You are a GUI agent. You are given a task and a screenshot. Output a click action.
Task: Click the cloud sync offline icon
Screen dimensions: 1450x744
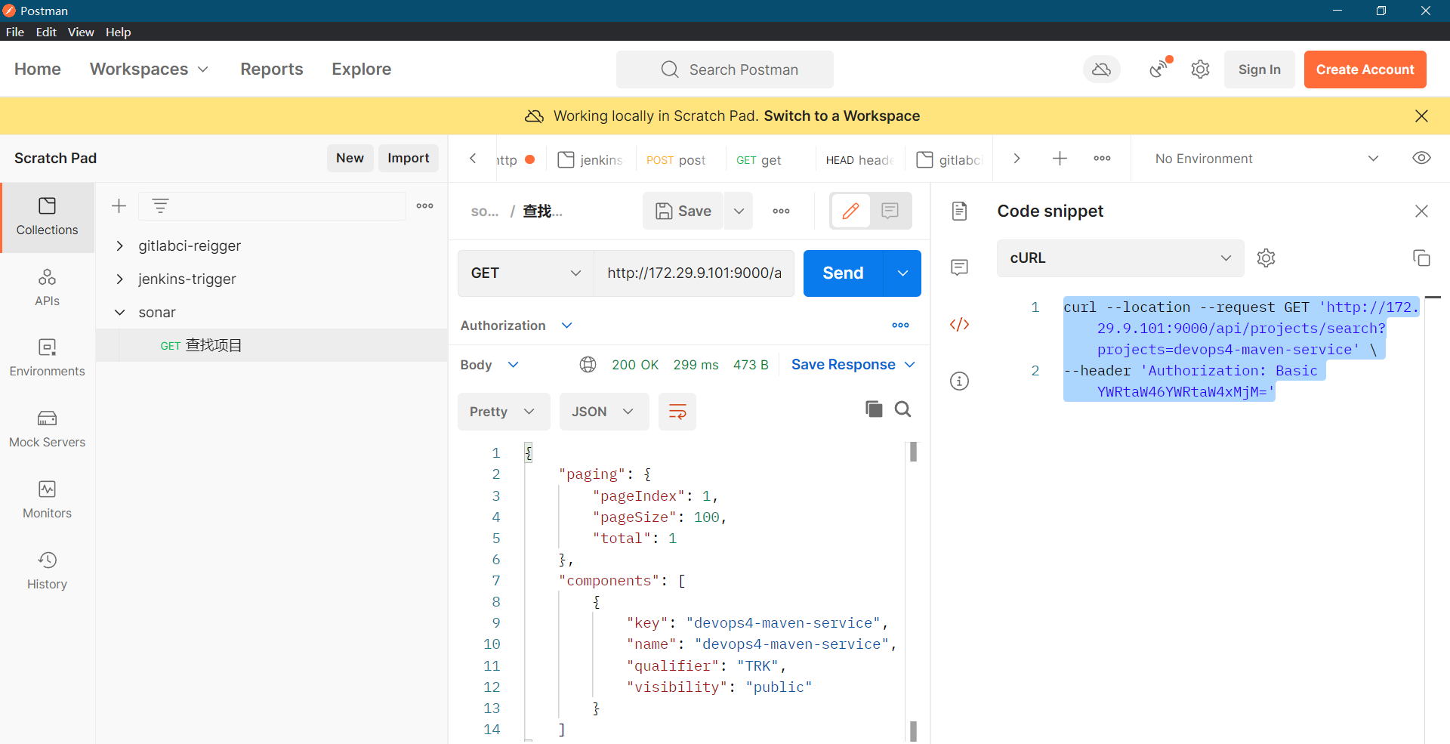[1102, 69]
